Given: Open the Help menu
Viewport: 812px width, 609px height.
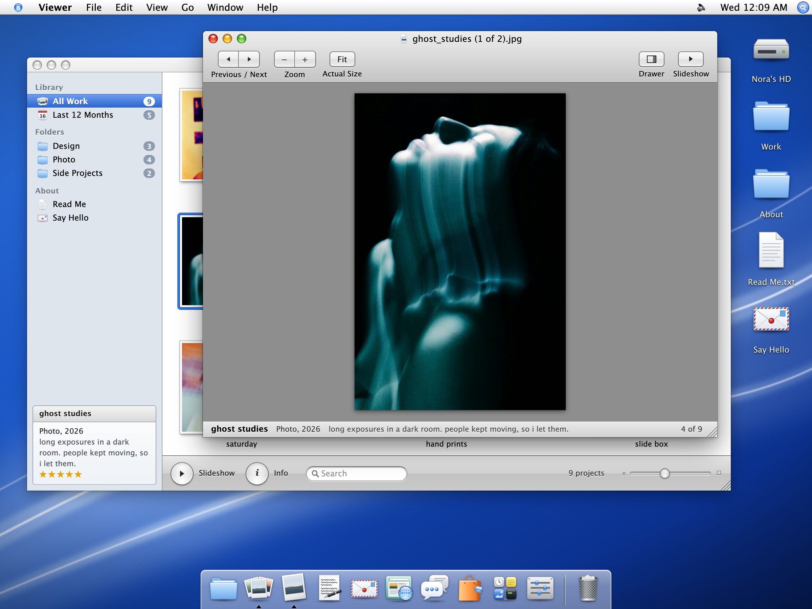Looking at the screenshot, I should point(267,7).
